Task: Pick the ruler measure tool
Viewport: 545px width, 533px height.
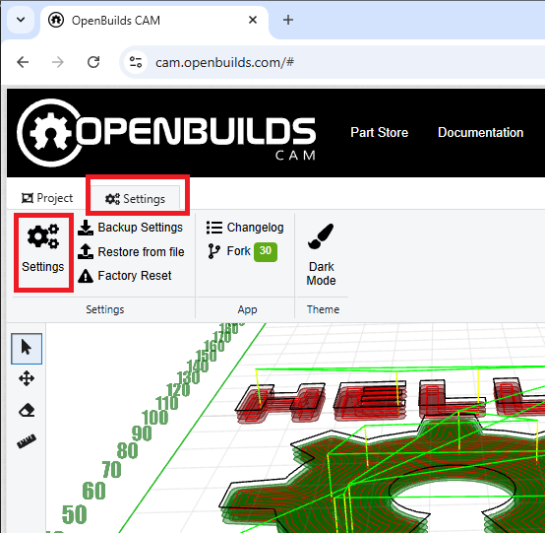Action: (27, 441)
